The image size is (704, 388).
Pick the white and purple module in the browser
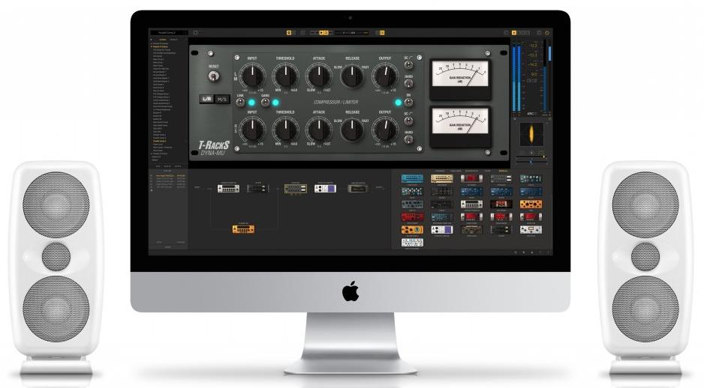(x=442, y=230)
